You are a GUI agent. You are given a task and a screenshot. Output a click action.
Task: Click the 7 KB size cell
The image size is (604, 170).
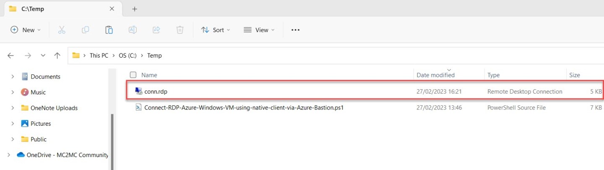click(596, 107)
